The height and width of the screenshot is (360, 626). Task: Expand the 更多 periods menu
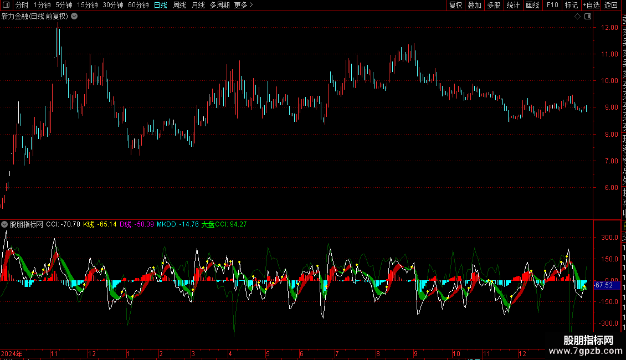coord(243,5)
